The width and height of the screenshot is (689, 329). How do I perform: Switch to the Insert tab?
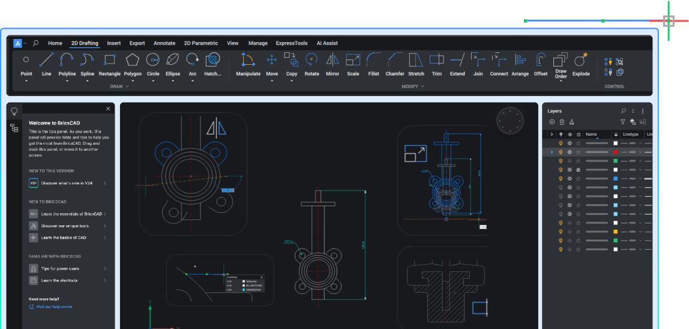pos(114,43)
